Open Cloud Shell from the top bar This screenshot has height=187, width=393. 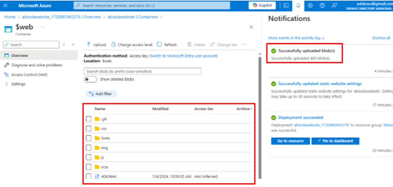(286, 6)
